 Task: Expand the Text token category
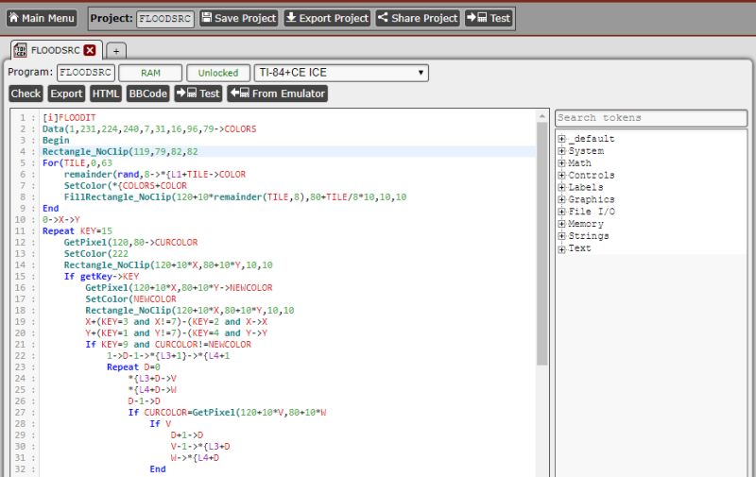tap(561, 248)
